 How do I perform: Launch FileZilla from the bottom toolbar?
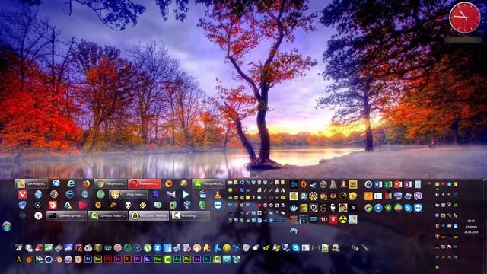78,248
